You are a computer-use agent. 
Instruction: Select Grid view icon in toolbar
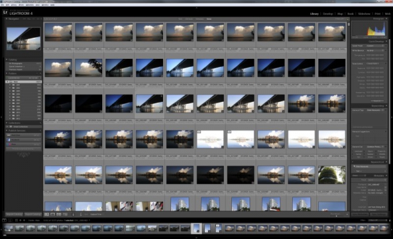[x=47, y=214]
